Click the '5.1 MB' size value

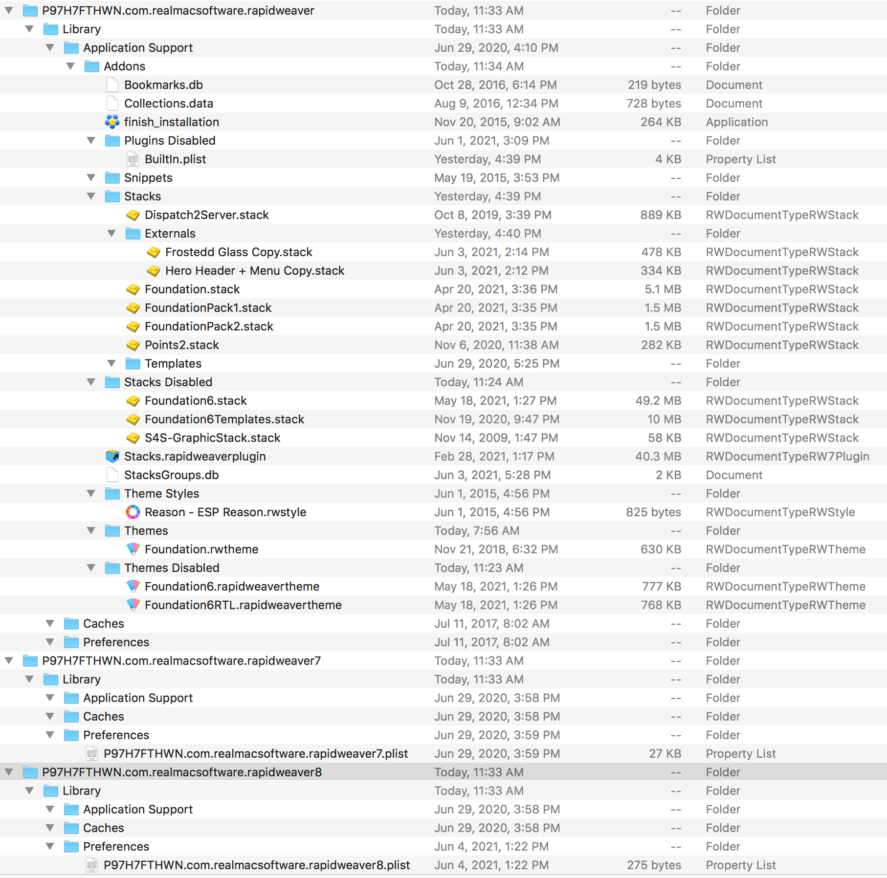pyautogui.click(x=663, y=289)
